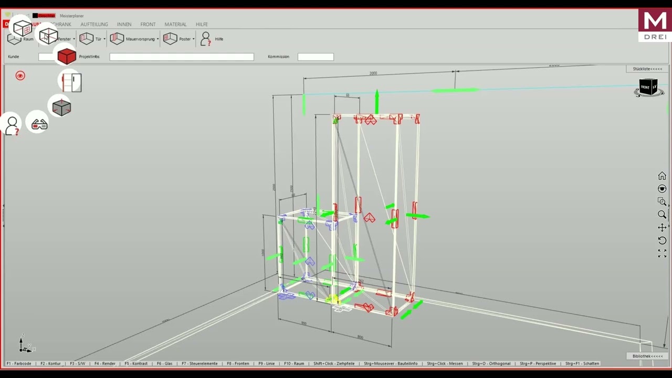
Task: Open the HILFE ribbon tab
Action: click(202, 24)
